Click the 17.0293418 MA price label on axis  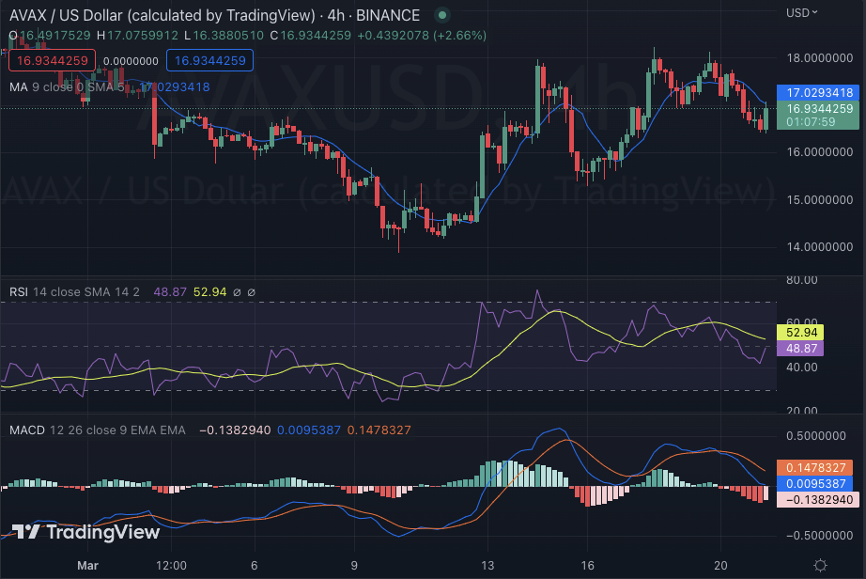coord(818,92)
